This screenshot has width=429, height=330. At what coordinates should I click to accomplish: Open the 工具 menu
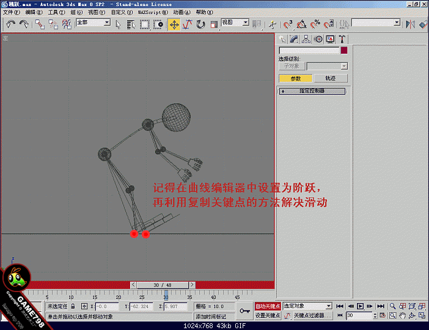pyautogui.click(x=57, y=12)
